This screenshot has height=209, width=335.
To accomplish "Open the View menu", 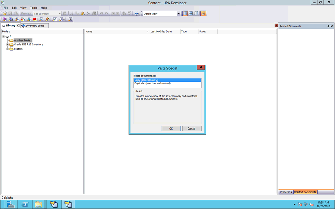I will coord(23,8).
